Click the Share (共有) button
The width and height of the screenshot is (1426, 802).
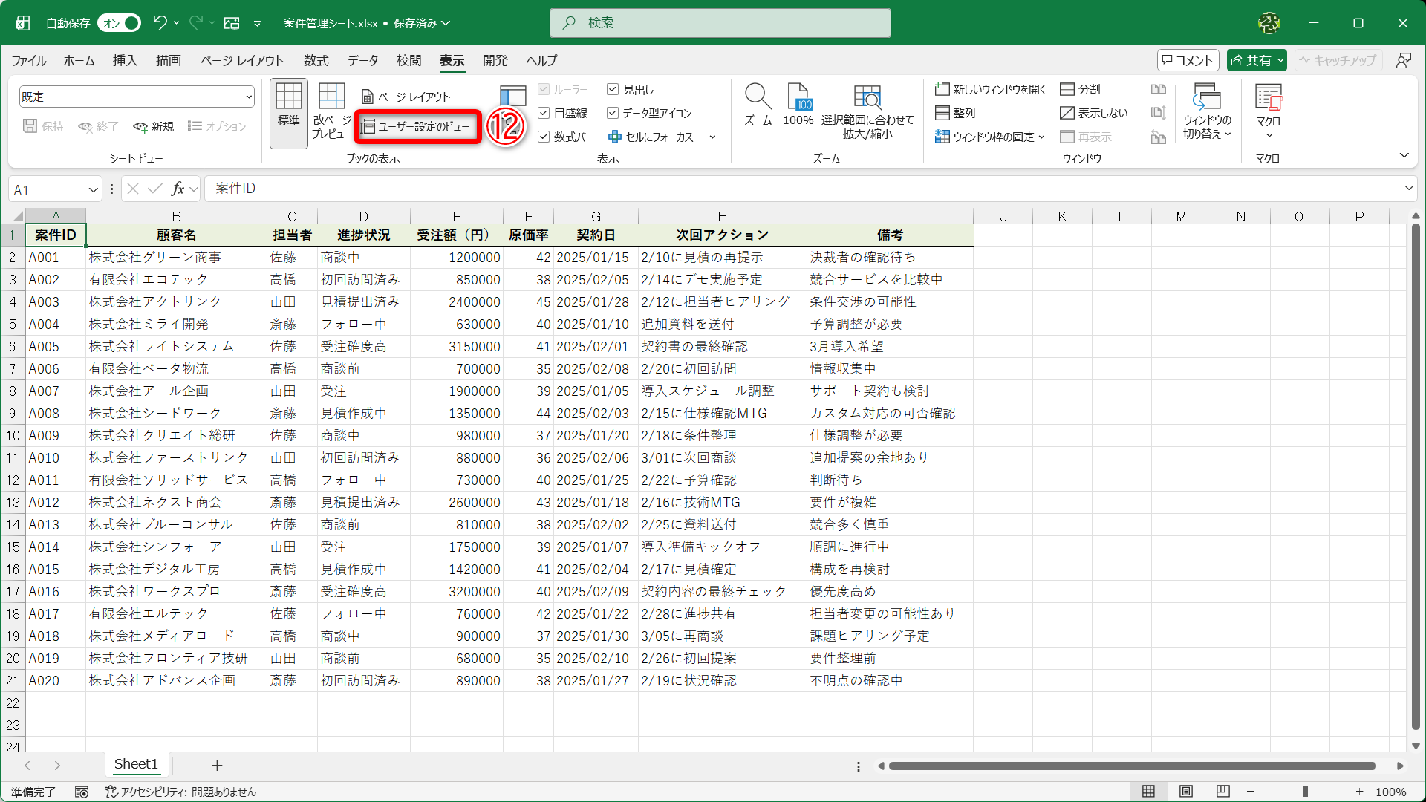pyautogui.click(x=1251, y=61)
